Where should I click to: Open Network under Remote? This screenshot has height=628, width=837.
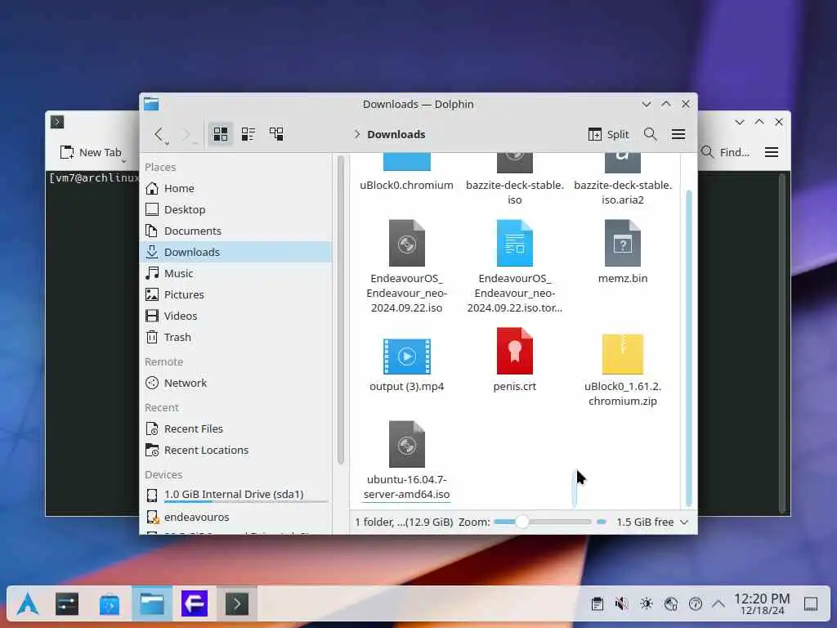235,383
